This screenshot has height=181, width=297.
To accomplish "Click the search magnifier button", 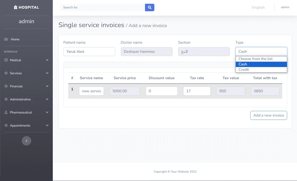I will [150, 7].
